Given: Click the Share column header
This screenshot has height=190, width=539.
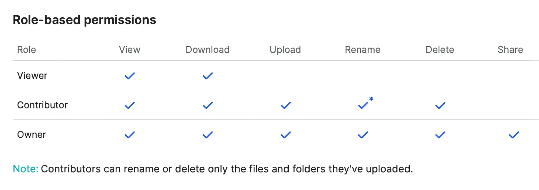Looking at the screenshot, I should tap(510, 50).
